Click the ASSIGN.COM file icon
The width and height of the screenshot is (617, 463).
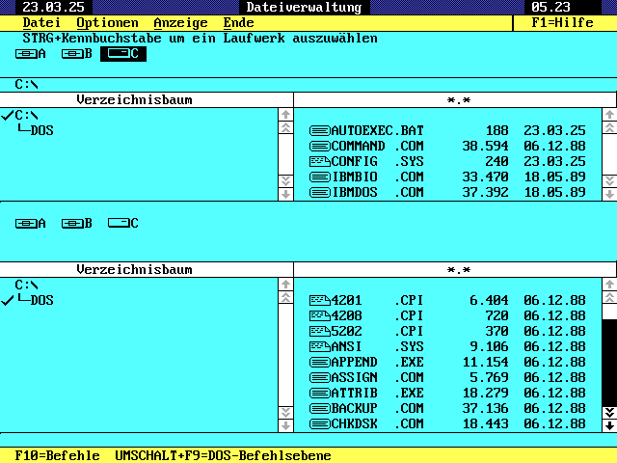[319, 377]
